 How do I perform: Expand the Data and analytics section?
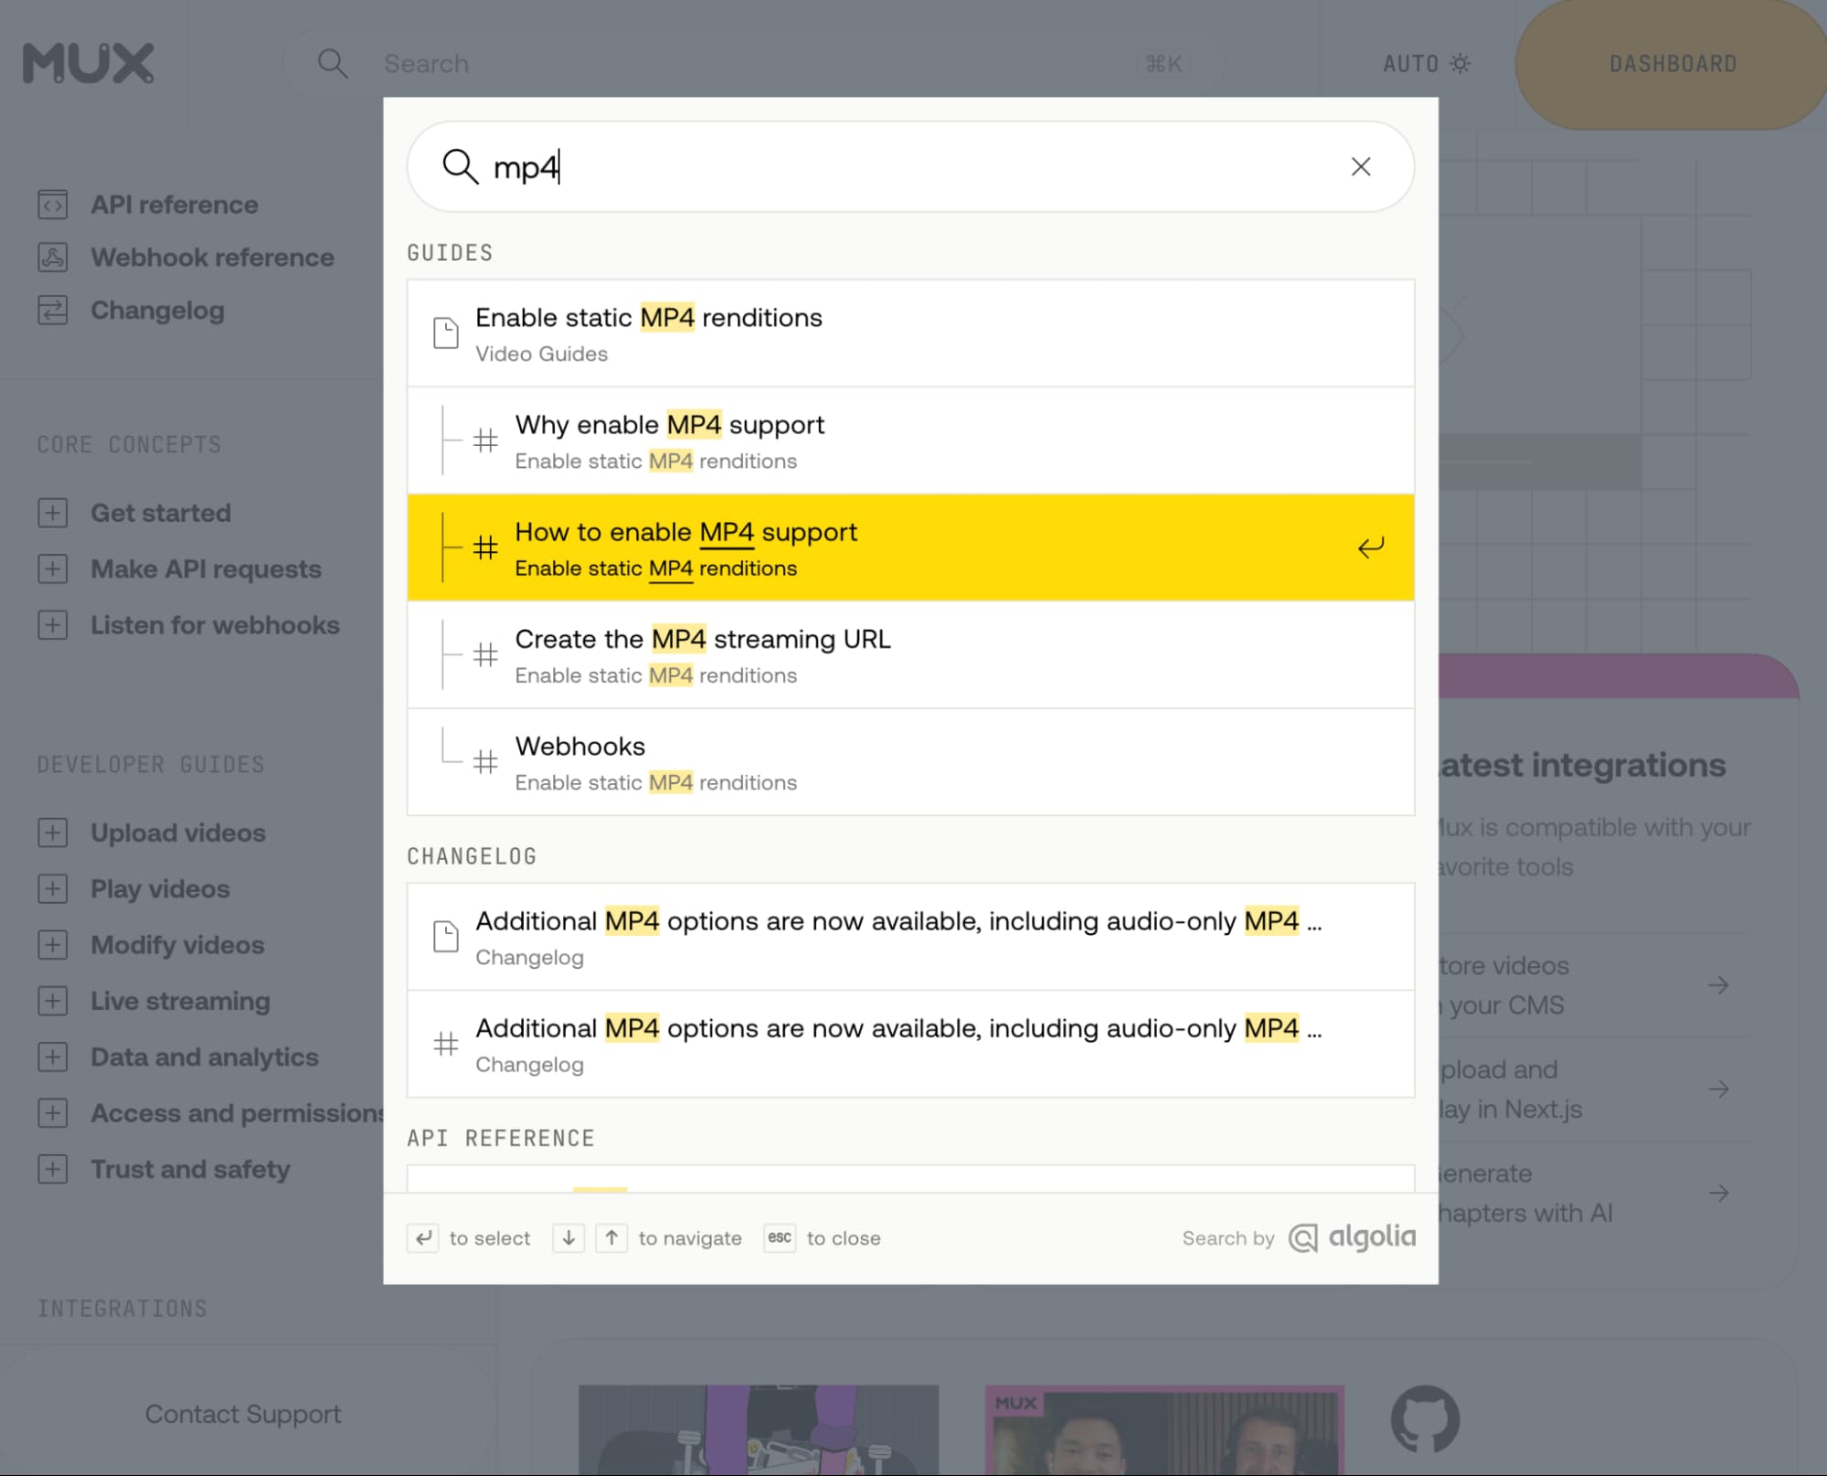click(x=53, y=1057)
